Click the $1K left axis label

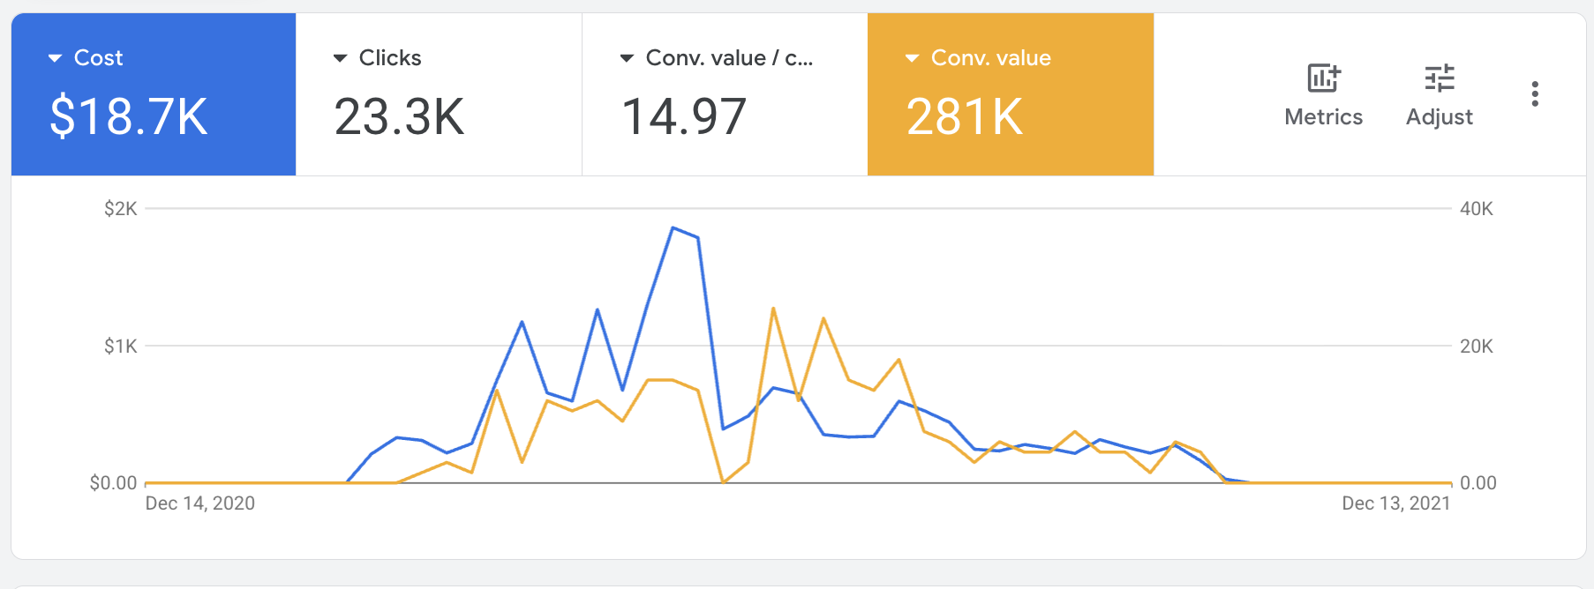tap(121, 346)
